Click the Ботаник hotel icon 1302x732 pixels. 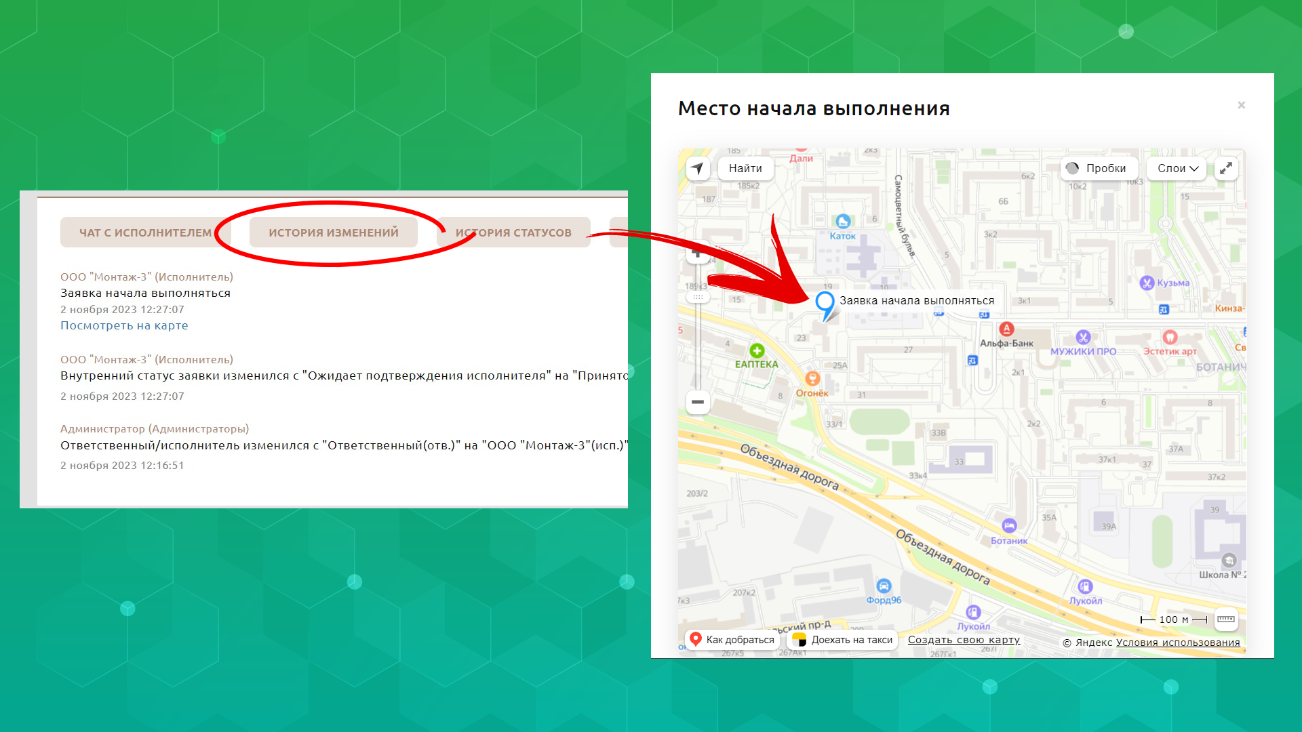click(x=1009, y=526)
